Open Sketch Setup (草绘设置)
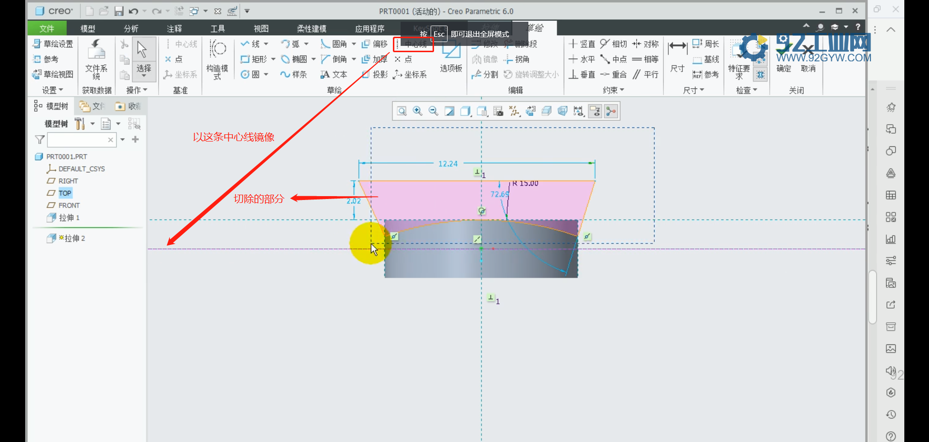Image resolution: width=929 pixels, height=442 pixels. tap(53, 44)
